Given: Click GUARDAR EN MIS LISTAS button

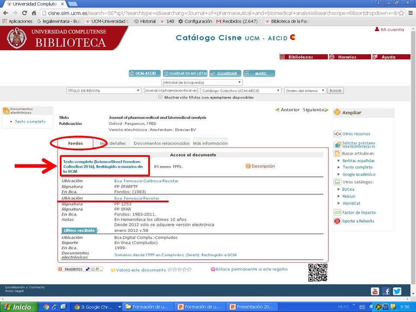Looking at the screenshot, I should pos(185,74).
